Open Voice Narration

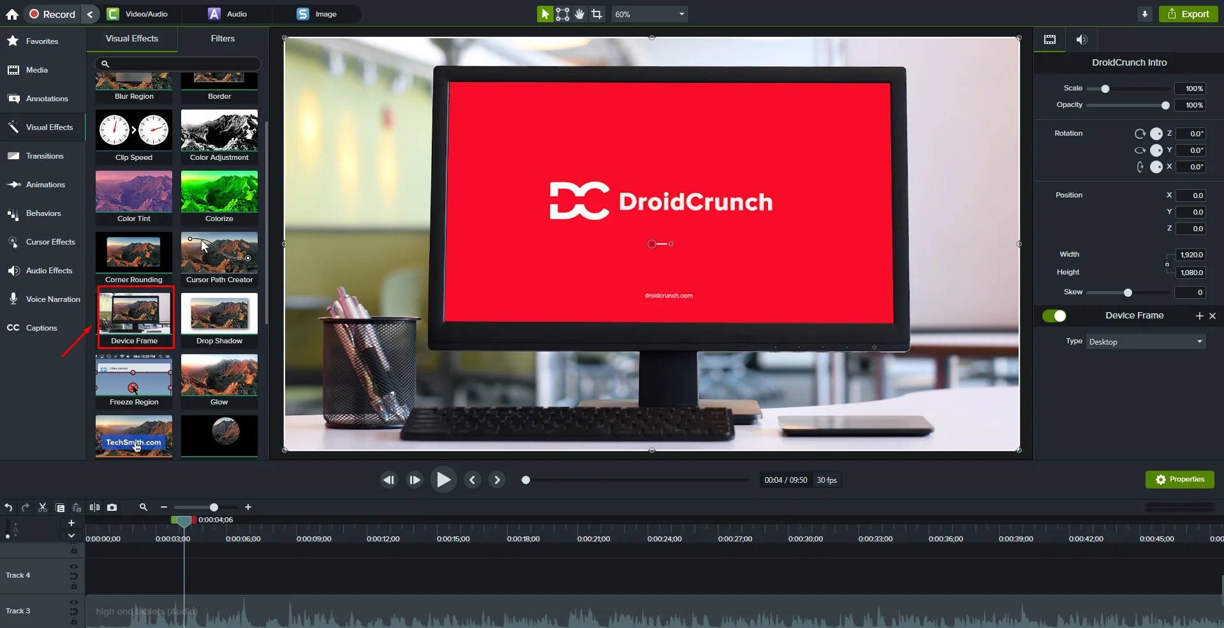coord(42,299)
